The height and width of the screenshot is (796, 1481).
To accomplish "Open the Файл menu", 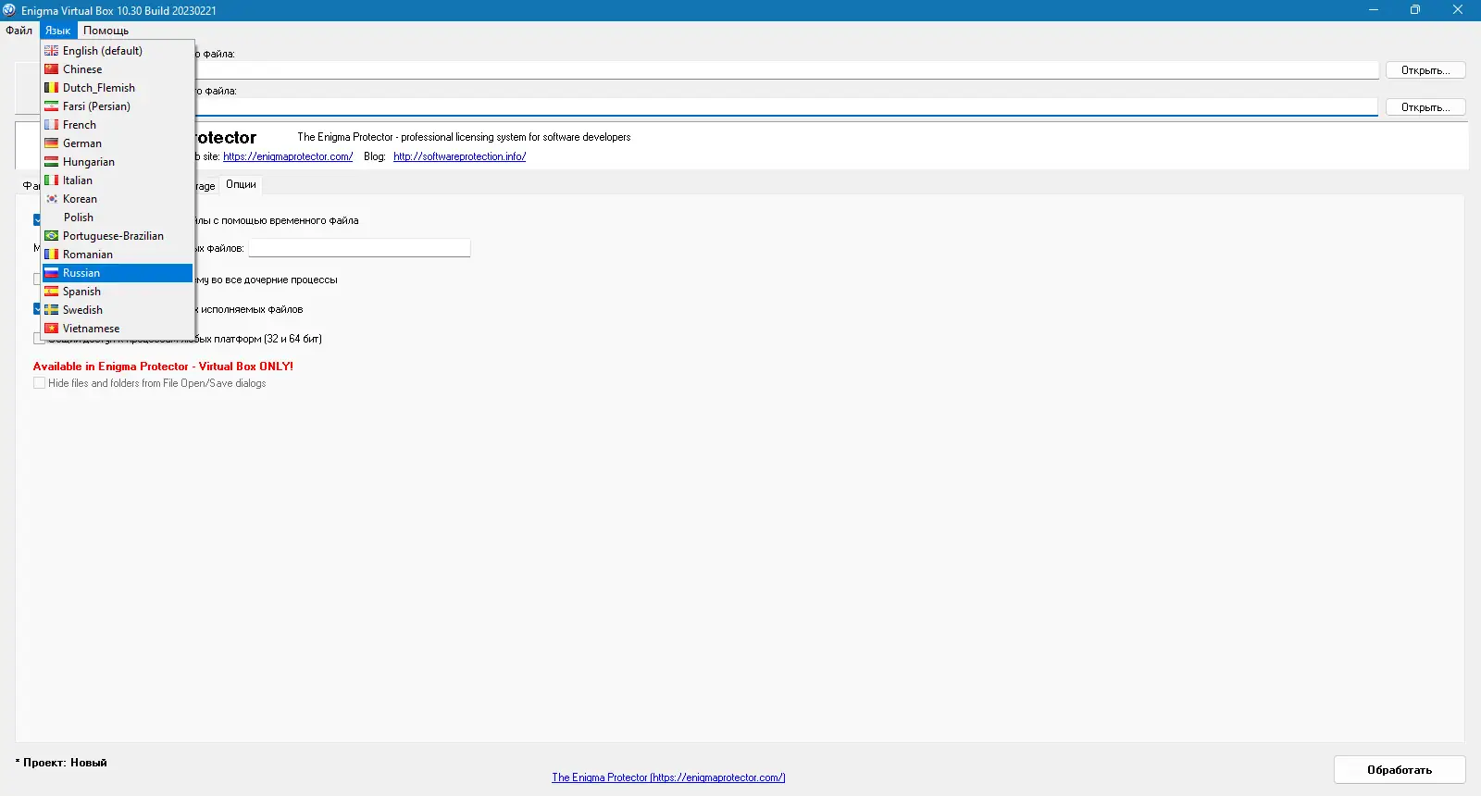I will pyautogui.click(x=19, y=31).
